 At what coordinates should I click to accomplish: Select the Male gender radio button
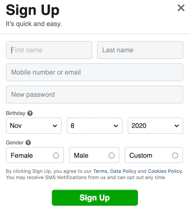(111, 156)
